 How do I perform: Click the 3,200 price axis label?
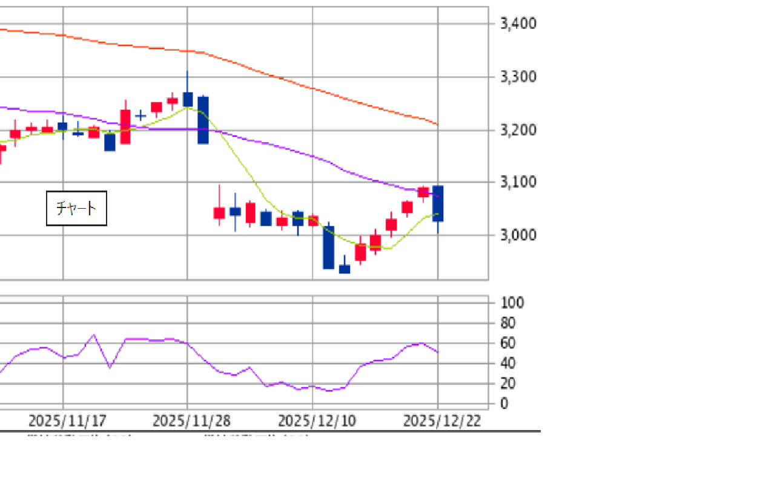(x=518, y=130)
